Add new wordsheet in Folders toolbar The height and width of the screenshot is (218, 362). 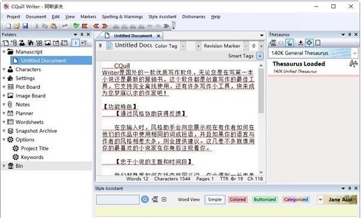point(64,43)
